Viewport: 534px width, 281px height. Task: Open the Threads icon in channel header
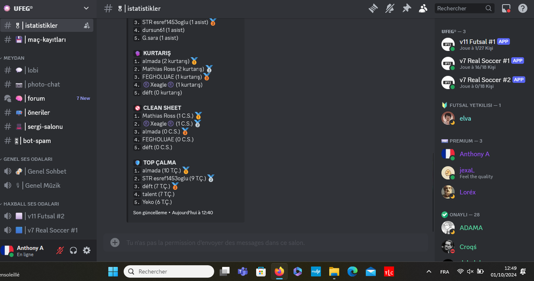pyautogui.click(x=373, y=8)
